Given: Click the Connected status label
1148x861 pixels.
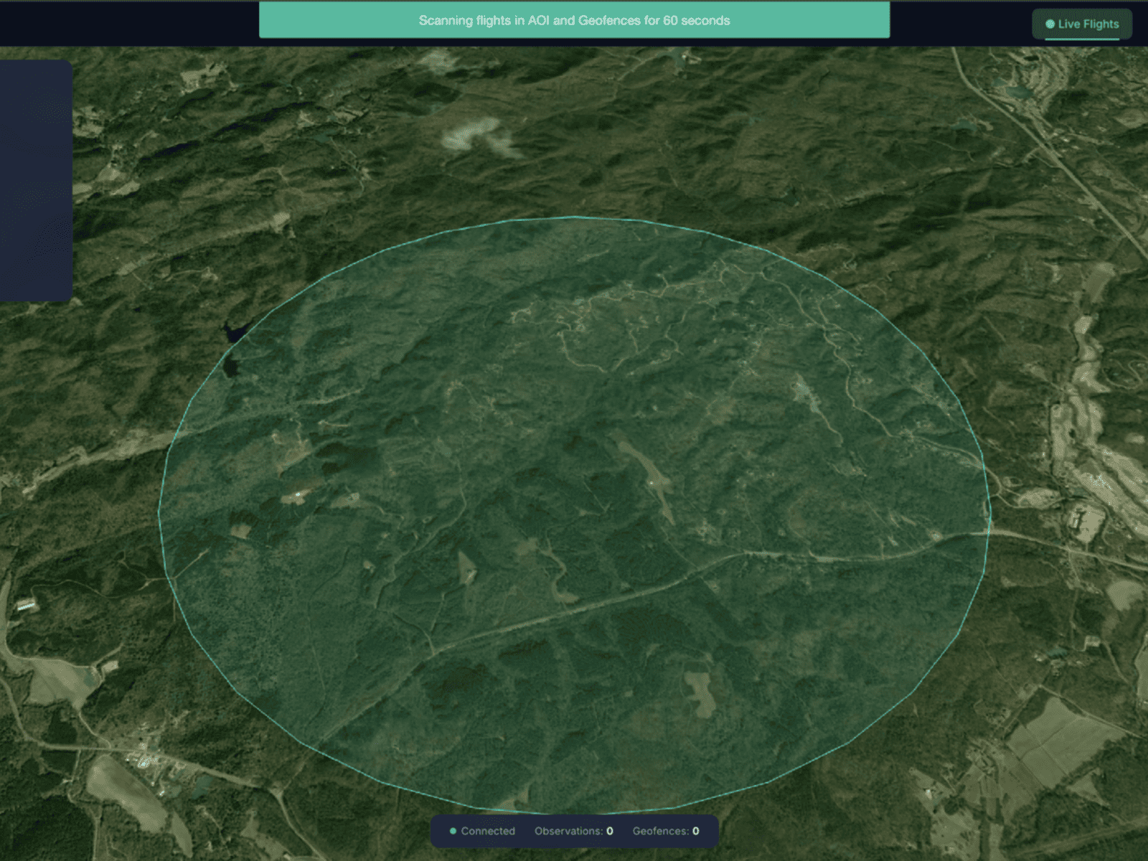Looking at the screenshot, I should 488,831.
